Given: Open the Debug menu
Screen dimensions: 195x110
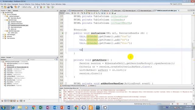Looking at the screenshot, I should (37, 4).
